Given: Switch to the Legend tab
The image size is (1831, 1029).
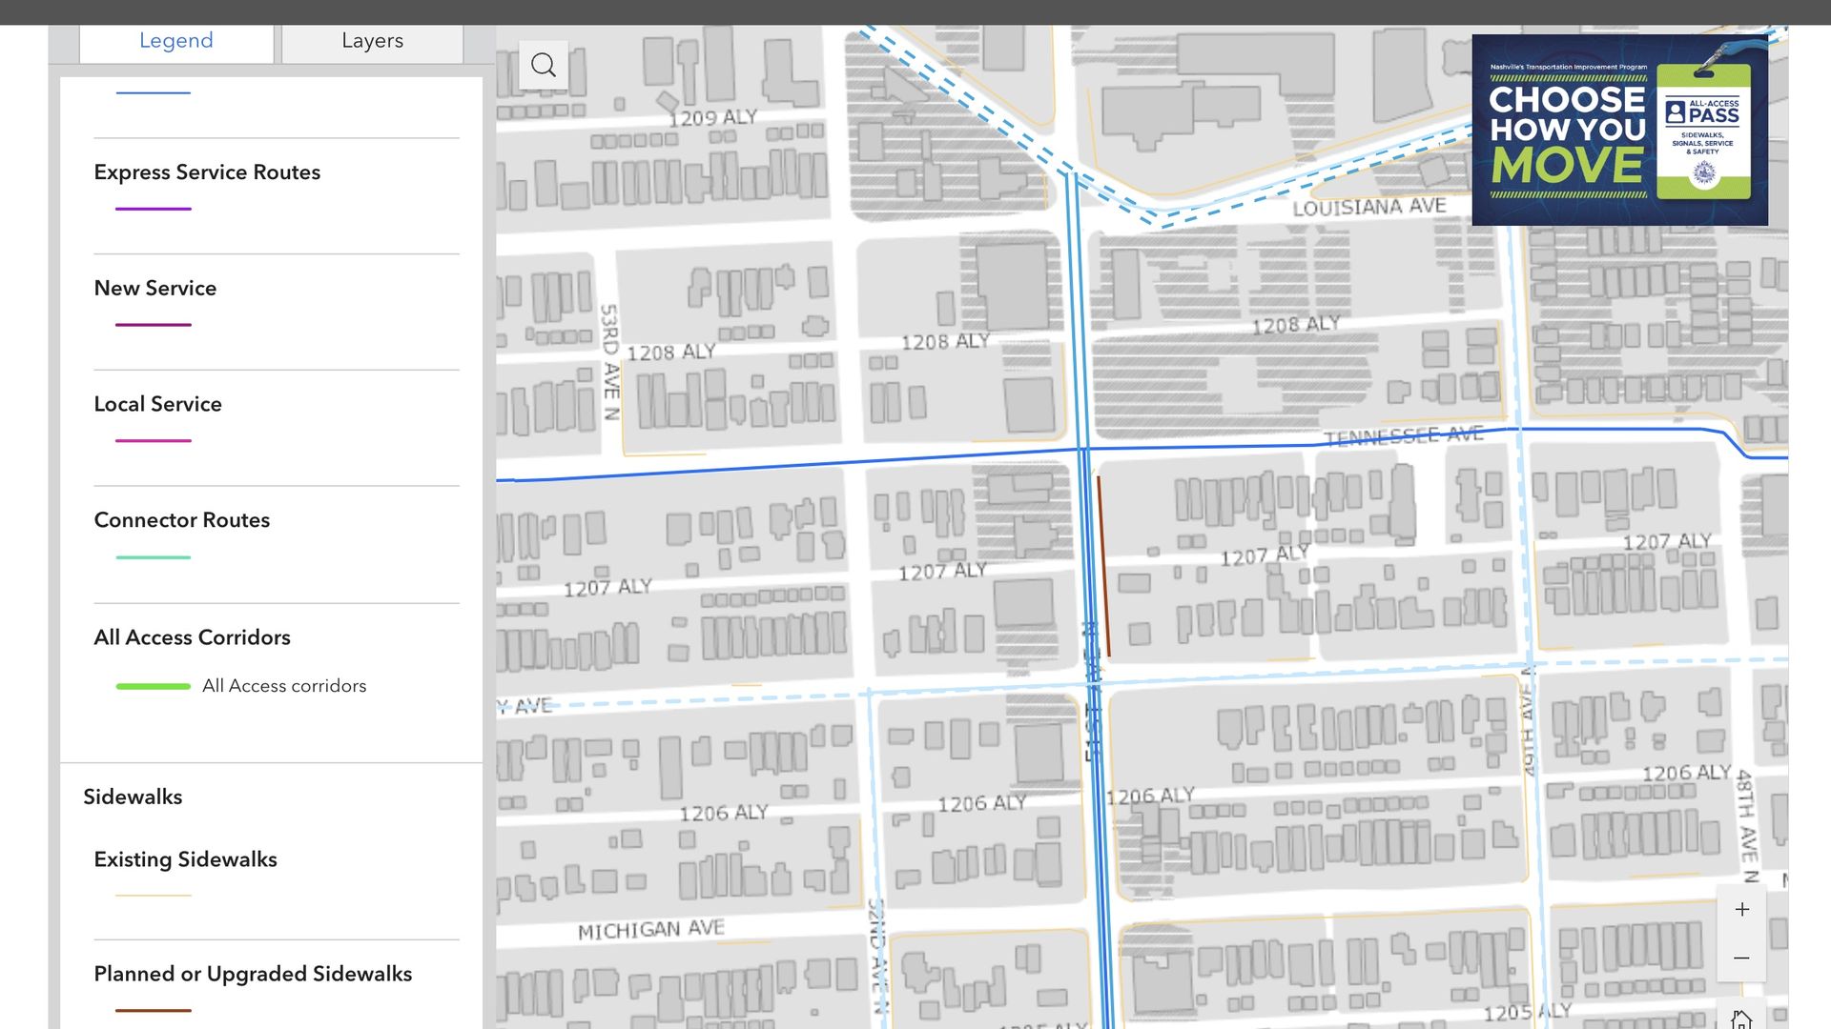Looking at the screenshot, I should point(175,41).
